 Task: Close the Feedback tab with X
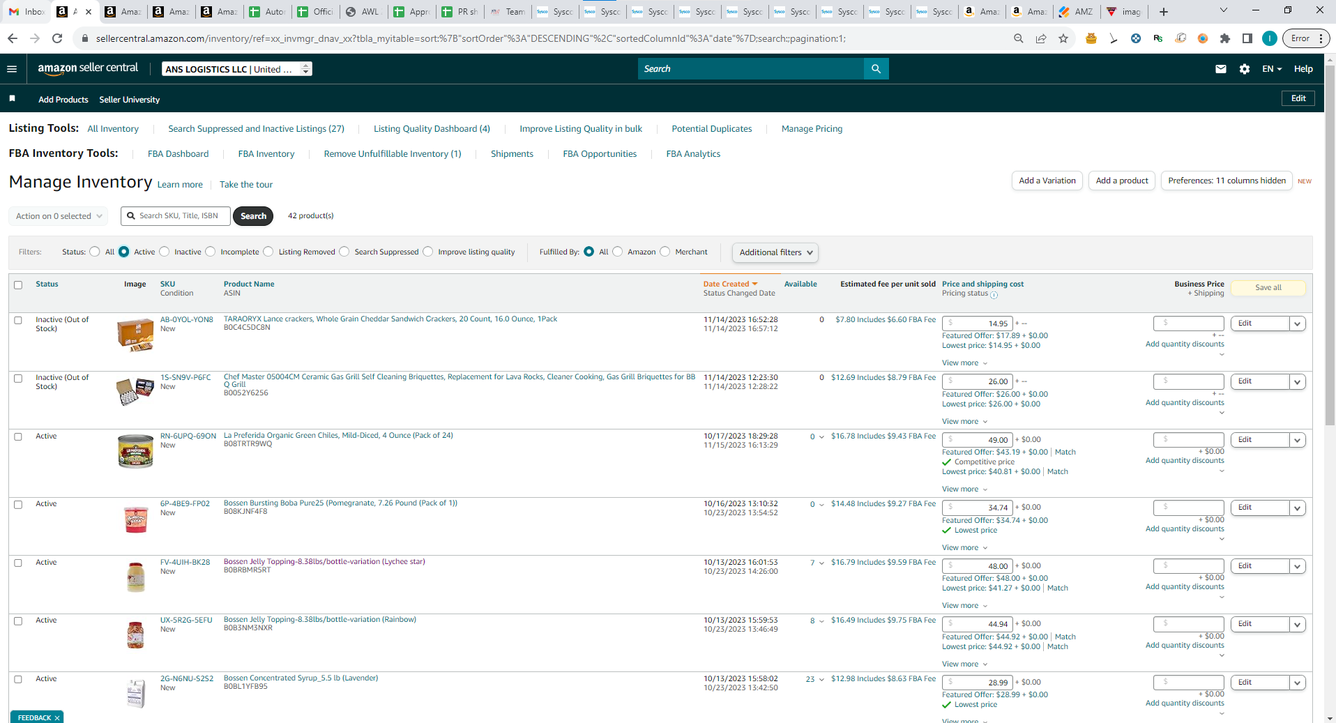coord(57,718)
